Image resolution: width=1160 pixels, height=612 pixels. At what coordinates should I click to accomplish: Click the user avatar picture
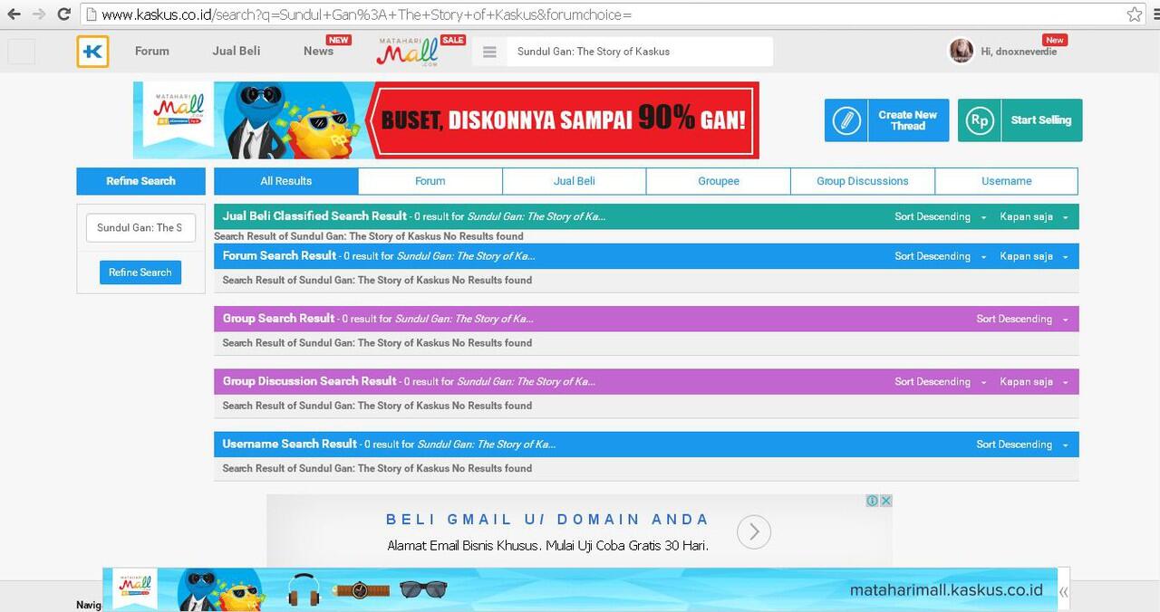coord(961,51)
